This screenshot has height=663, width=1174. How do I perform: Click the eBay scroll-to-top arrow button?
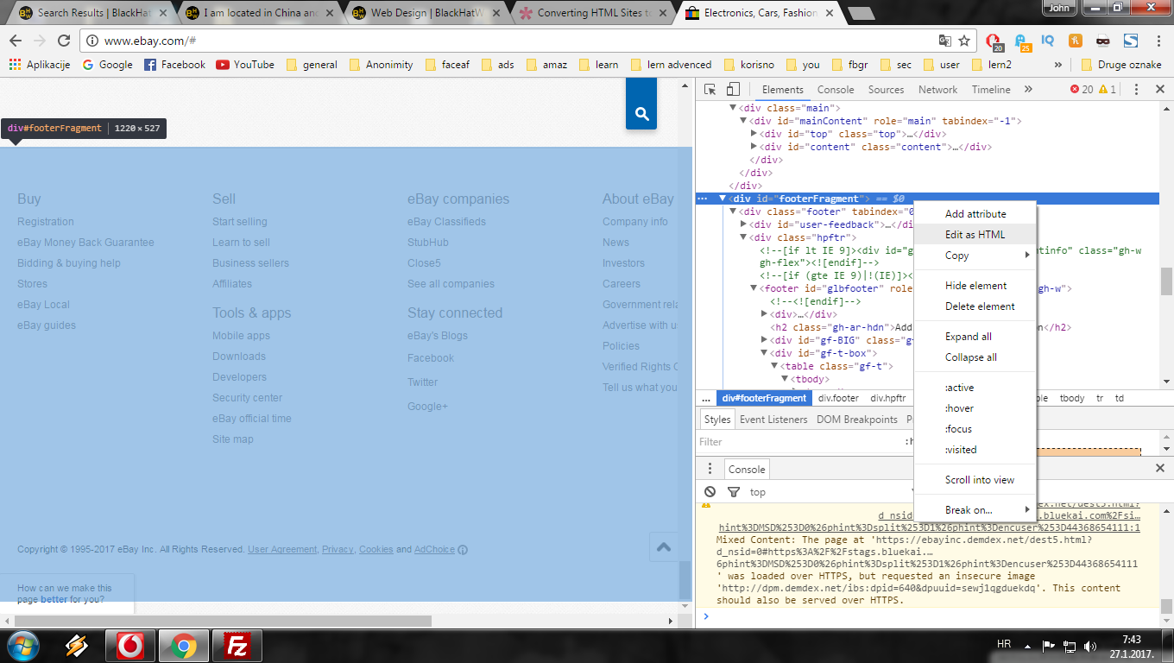664,546
